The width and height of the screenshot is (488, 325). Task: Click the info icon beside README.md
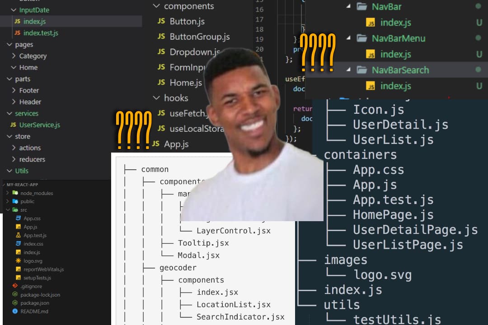pyautogui.click(x=15, y=311)
